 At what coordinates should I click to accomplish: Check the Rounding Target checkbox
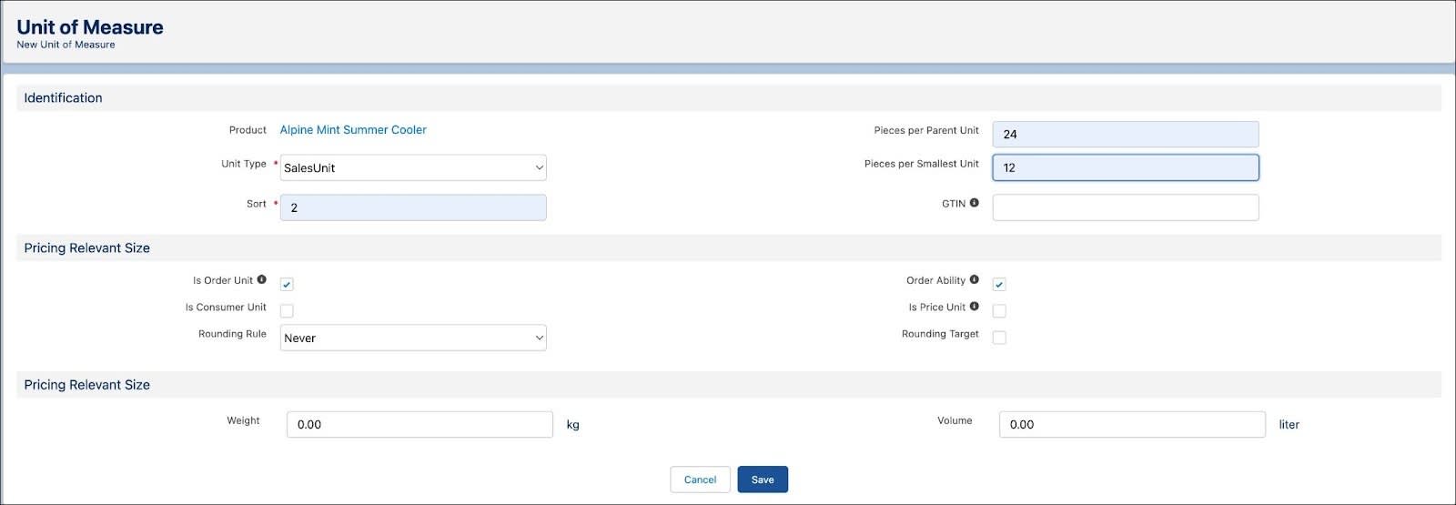tap(999, 338)
